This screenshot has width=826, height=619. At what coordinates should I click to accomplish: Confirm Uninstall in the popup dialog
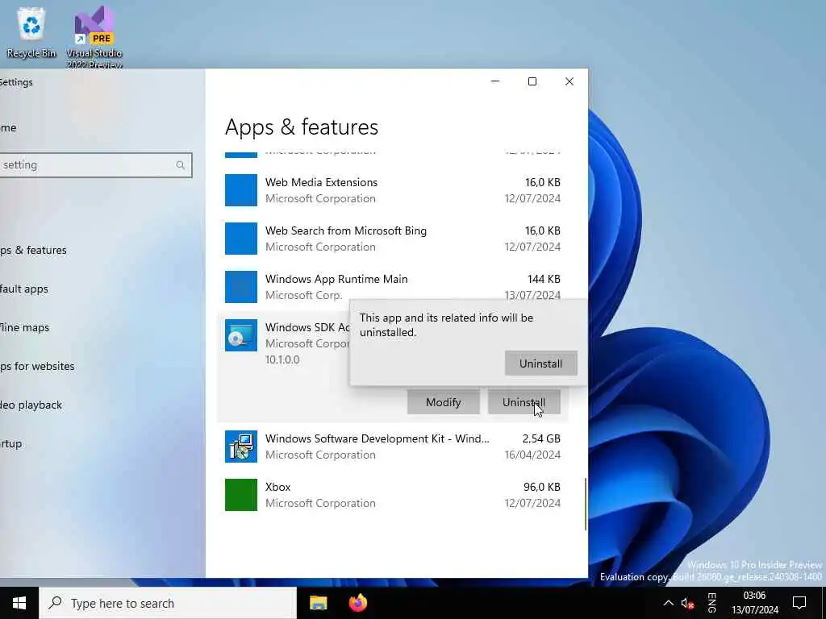(540, 364)
